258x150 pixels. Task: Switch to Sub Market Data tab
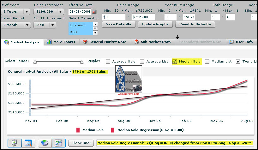tap(153, 42)
